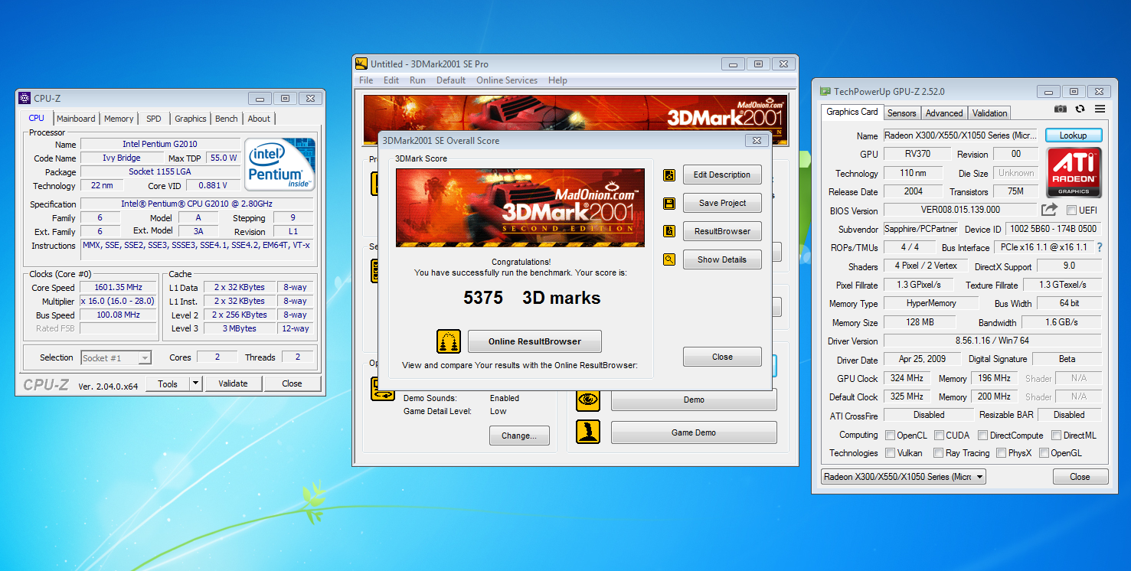Click the joystick icon beside Game Demo
The width and height of the screenshot is (1131, 571).
tap(588, 432)
